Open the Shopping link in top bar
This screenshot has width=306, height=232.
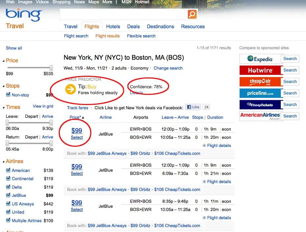click(x=61, y=2)
